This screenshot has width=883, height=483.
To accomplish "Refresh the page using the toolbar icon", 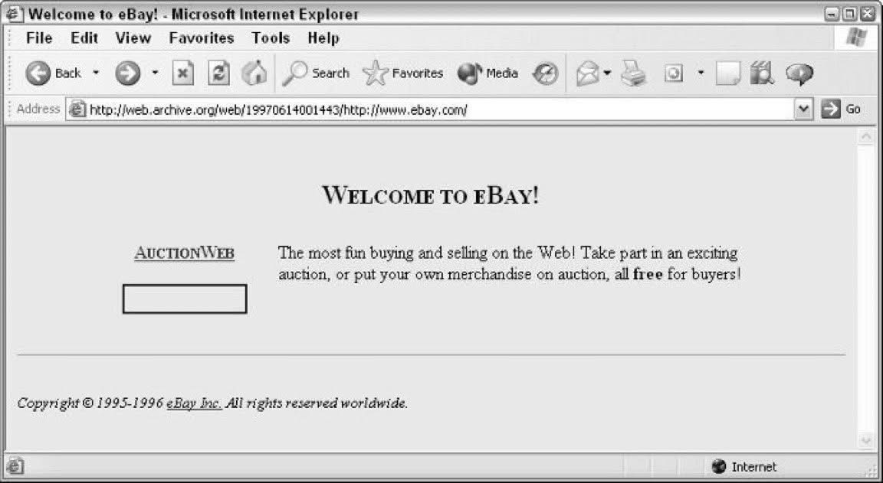I will tap(219, 73).
